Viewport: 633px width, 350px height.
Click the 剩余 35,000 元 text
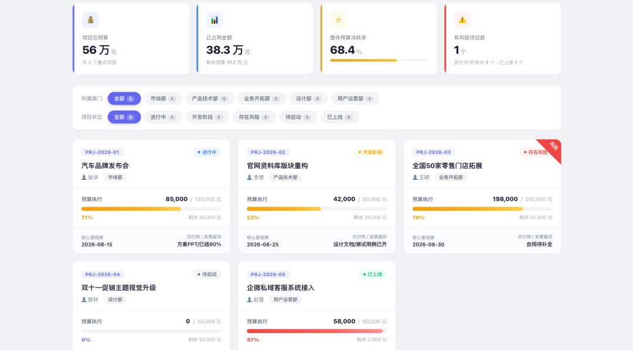coord(205,217)
